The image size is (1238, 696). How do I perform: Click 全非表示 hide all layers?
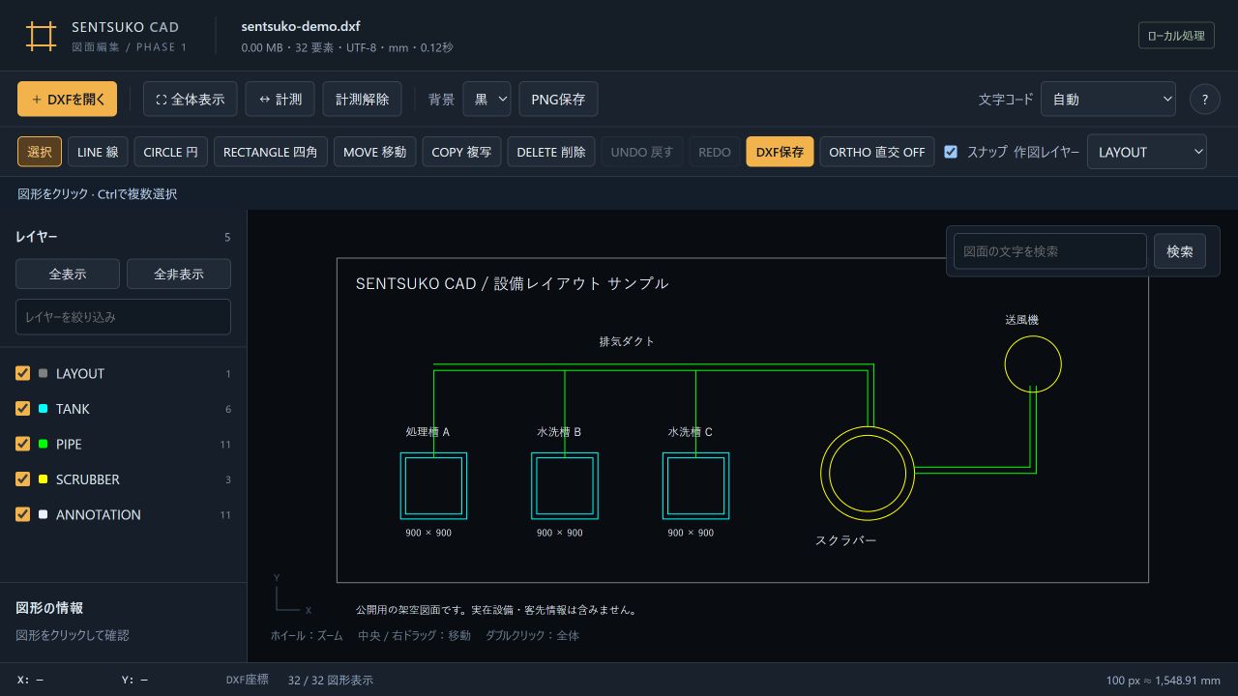[x=179, y=274]
